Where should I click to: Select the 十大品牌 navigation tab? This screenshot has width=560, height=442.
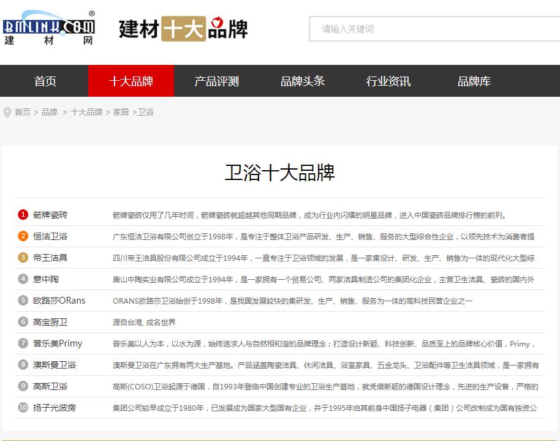coord(131,80)
